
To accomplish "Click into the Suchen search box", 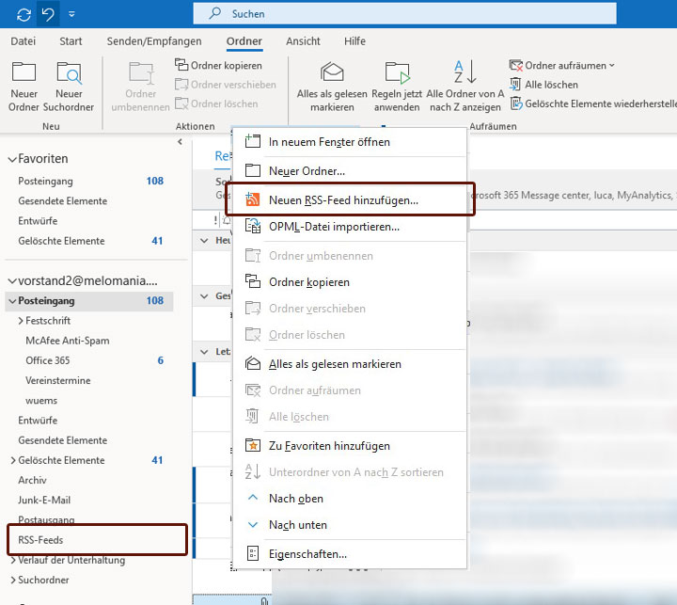I will click(404, 14).
